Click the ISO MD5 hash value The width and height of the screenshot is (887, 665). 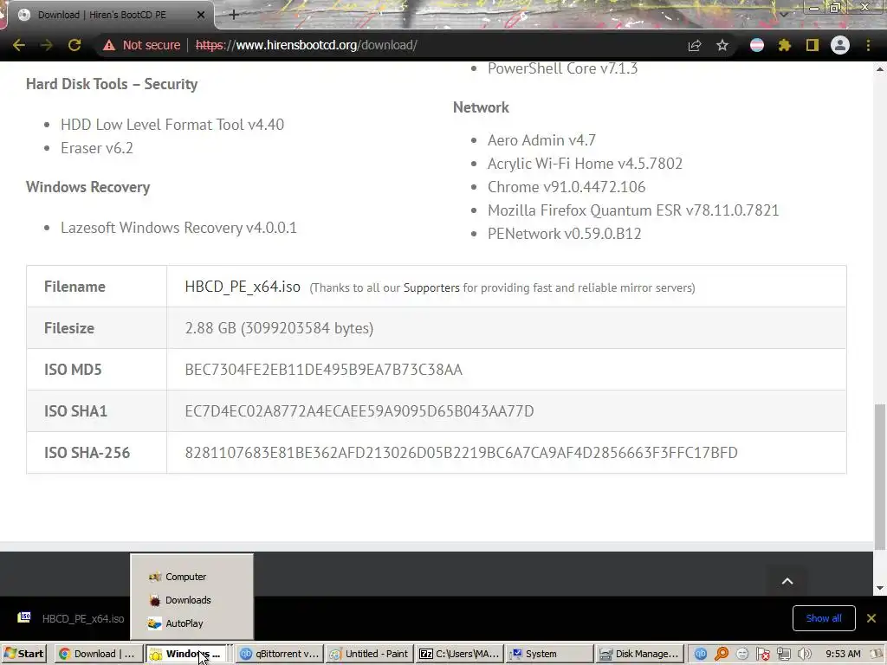click(x=324, y=370)
